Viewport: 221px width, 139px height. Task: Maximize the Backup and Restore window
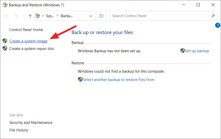pyautogui.click(x=198, y=5)
